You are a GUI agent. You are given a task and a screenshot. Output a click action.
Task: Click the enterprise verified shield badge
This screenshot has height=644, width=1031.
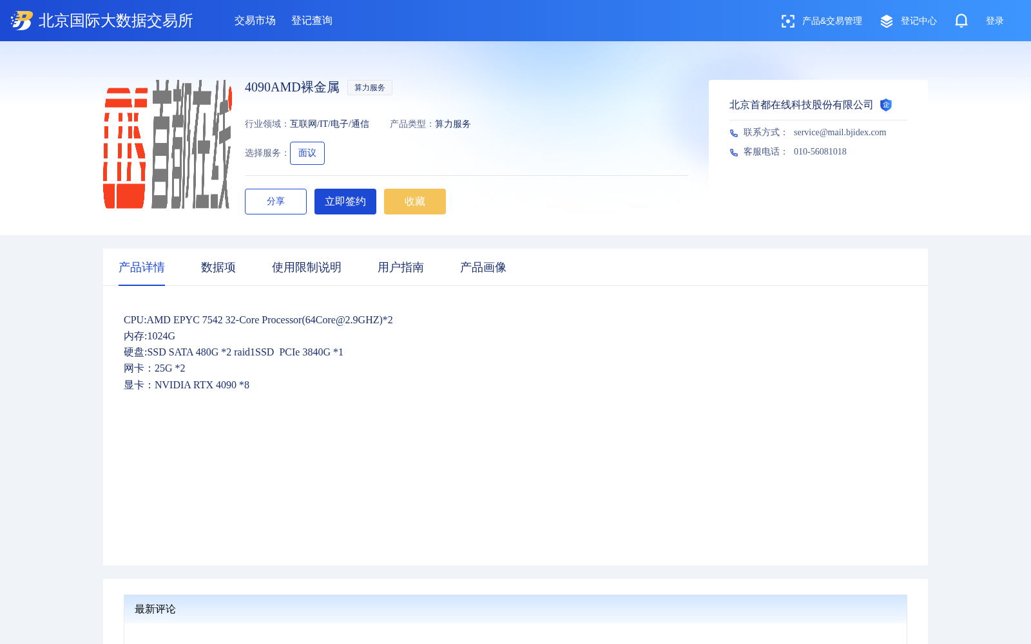pos(886,105)
